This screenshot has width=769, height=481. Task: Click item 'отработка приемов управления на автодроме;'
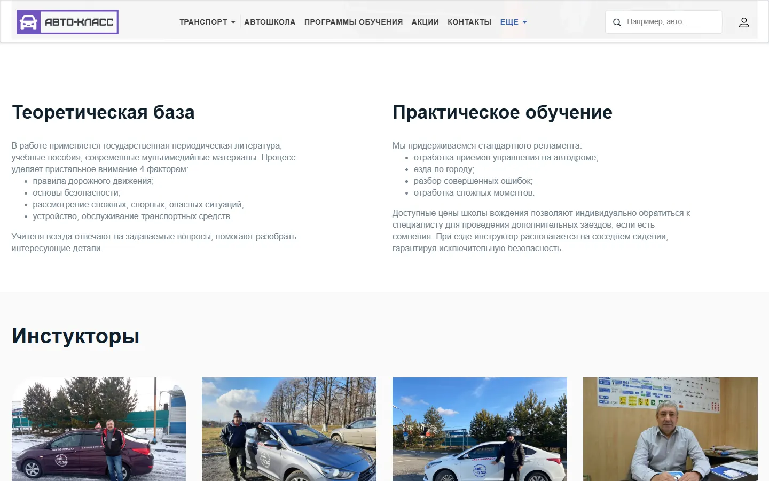point(506,158)
